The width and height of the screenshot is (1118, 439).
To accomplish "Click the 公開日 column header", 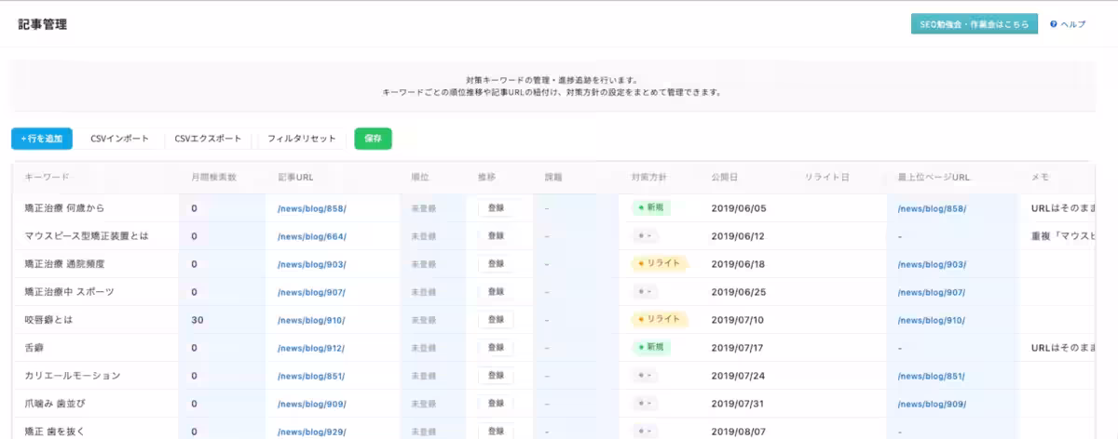I will (x=724, y=177).
